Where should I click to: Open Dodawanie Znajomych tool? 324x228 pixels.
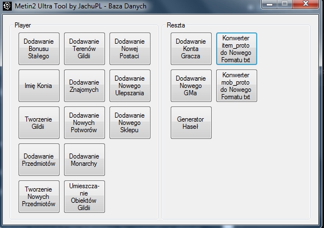coord(84,86)
